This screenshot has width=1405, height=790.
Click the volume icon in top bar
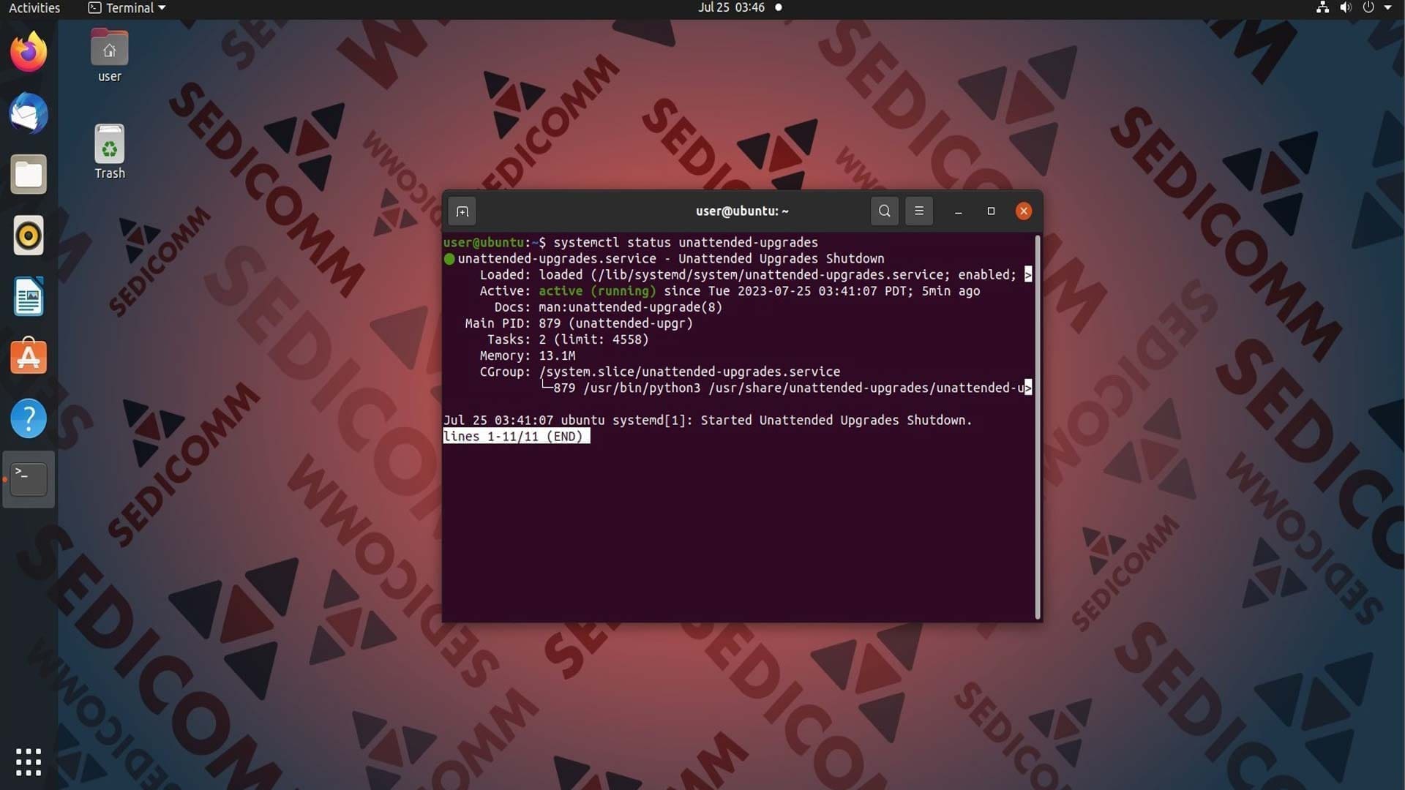click(x=1345, y=8)
